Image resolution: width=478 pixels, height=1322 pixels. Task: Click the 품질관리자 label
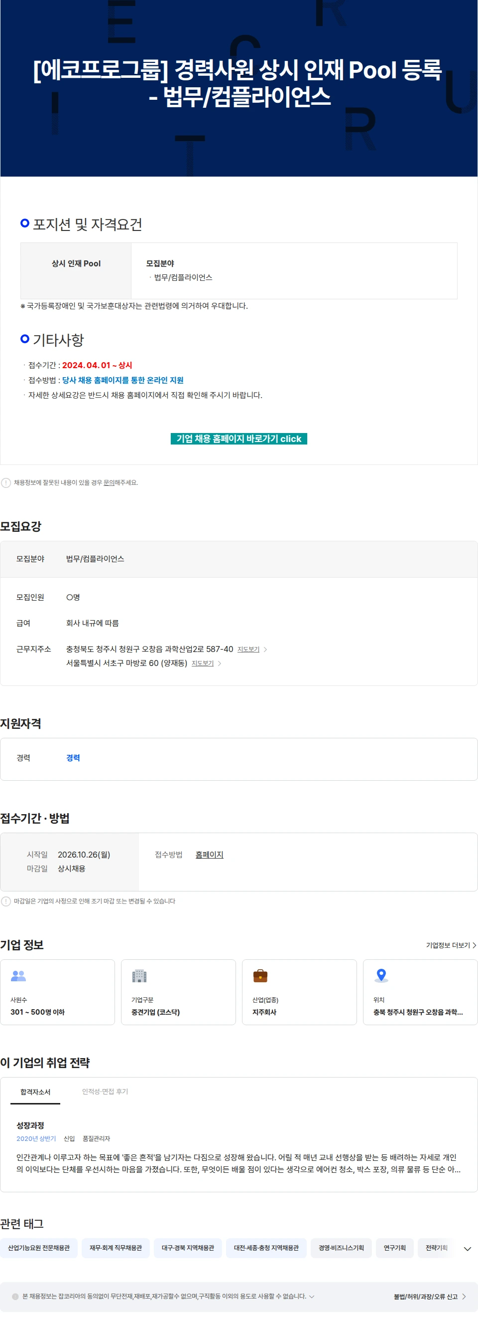click(96, 1138)
